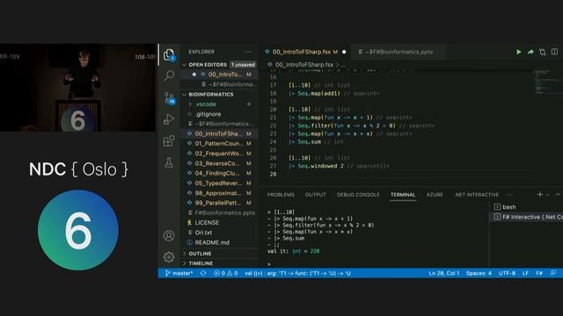Screen dimensions: 563x316
Task: Maximize the panel with caret icon
Action: (x=558, y=194)
